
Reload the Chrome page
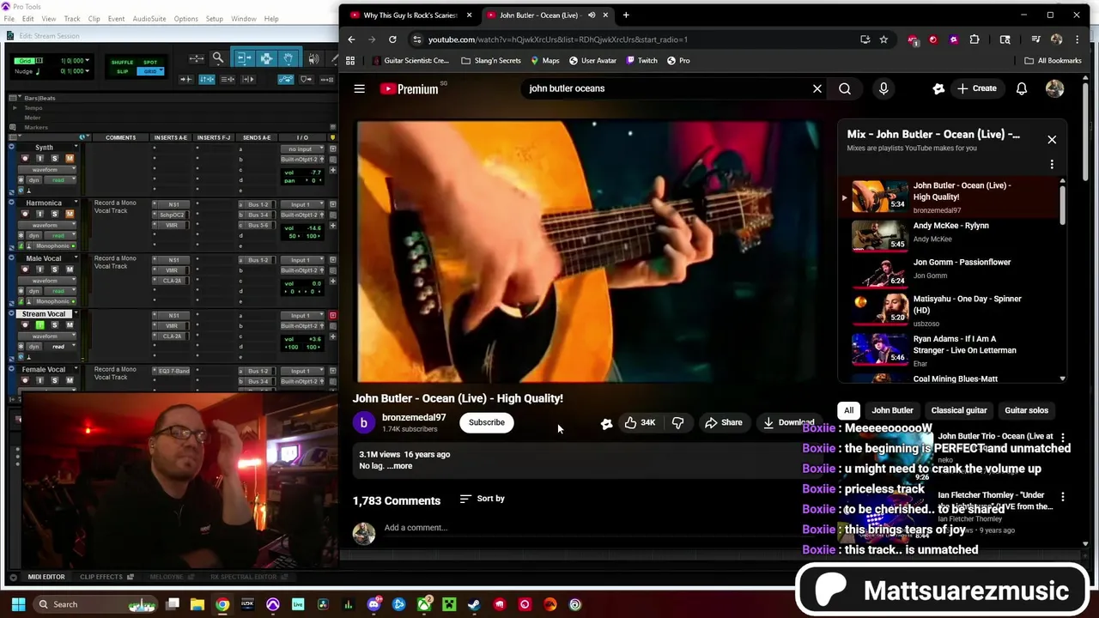(392, 39)
